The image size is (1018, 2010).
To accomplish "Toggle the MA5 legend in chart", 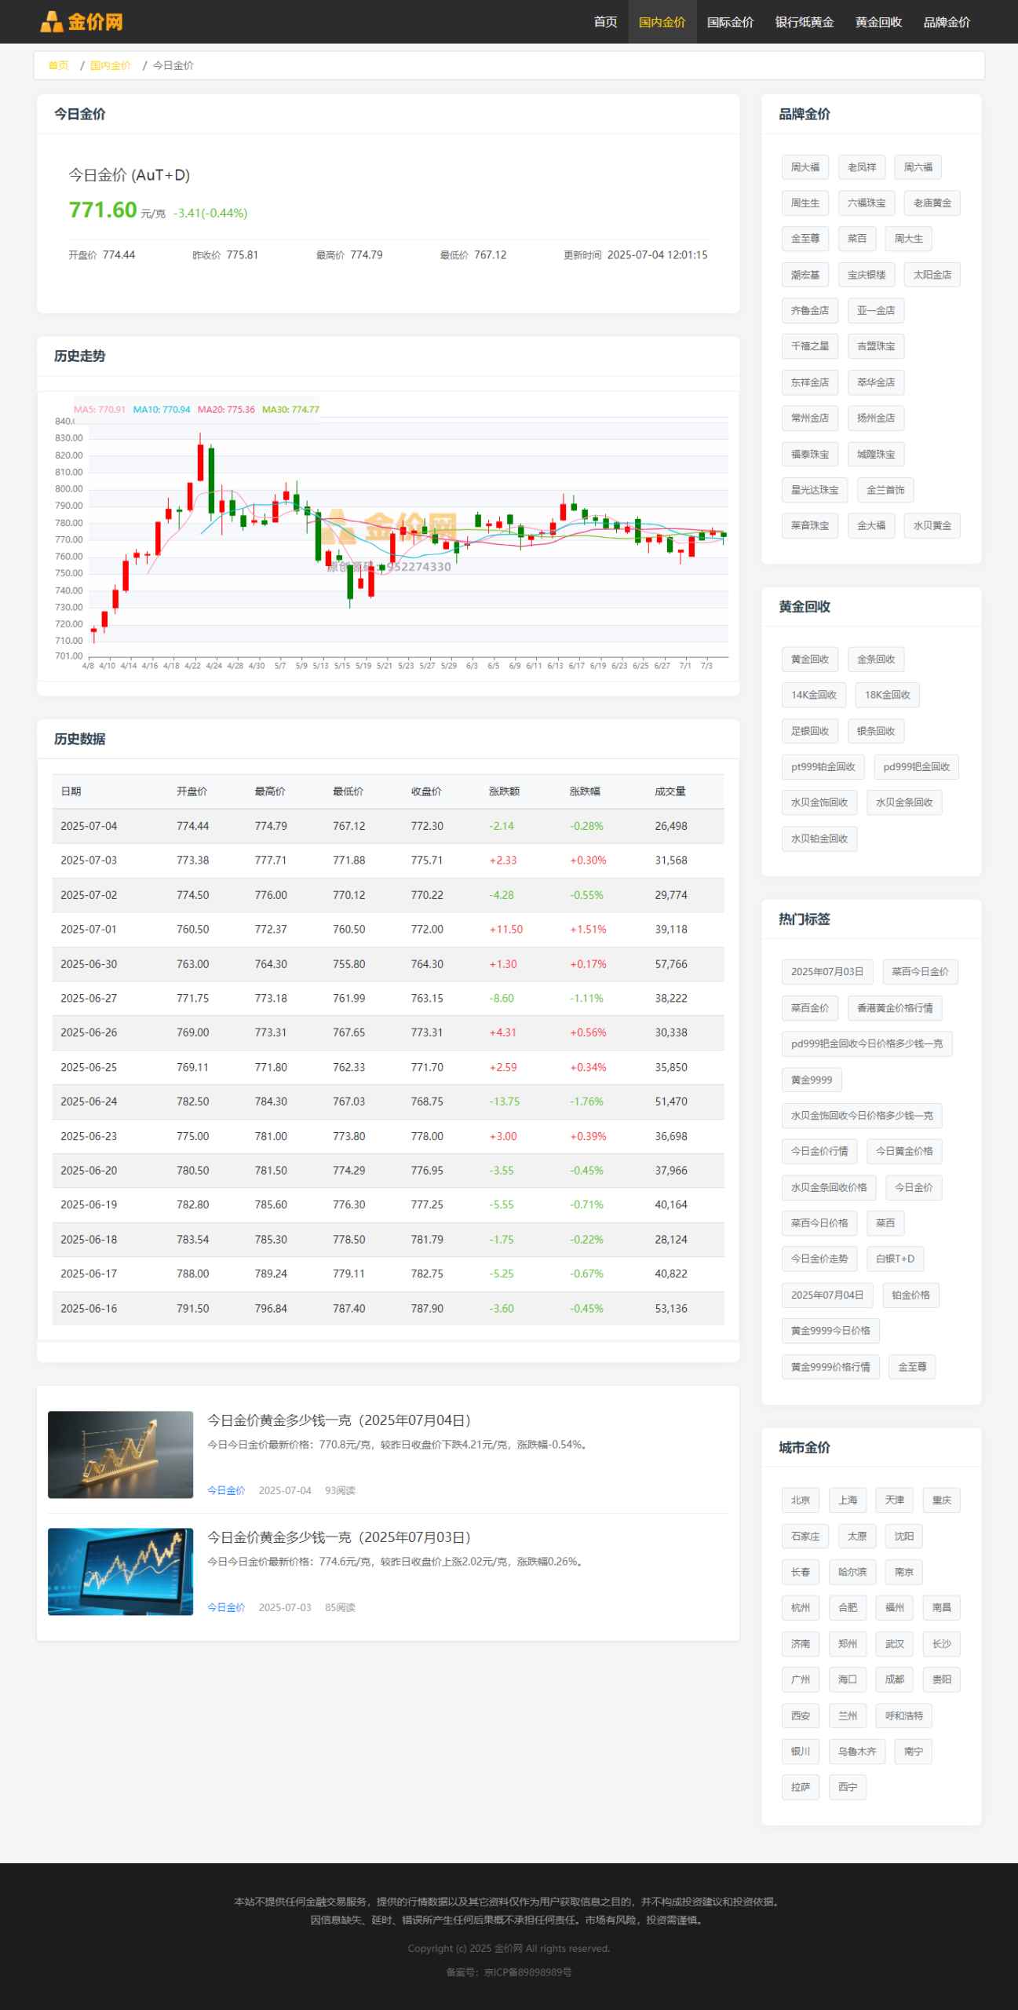I will coord(100,410).
